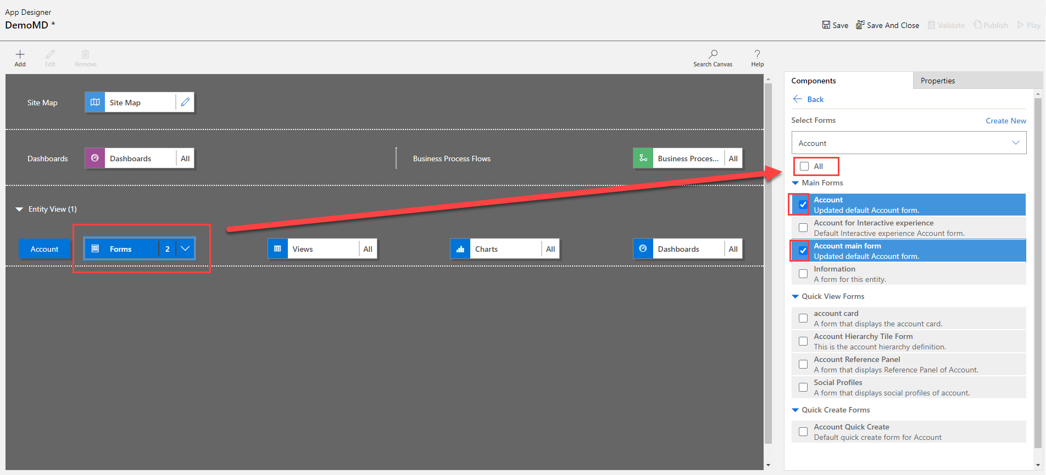Check the All forms checkbox
This screenshot has width=1046, height=475.
coord(804,166)
